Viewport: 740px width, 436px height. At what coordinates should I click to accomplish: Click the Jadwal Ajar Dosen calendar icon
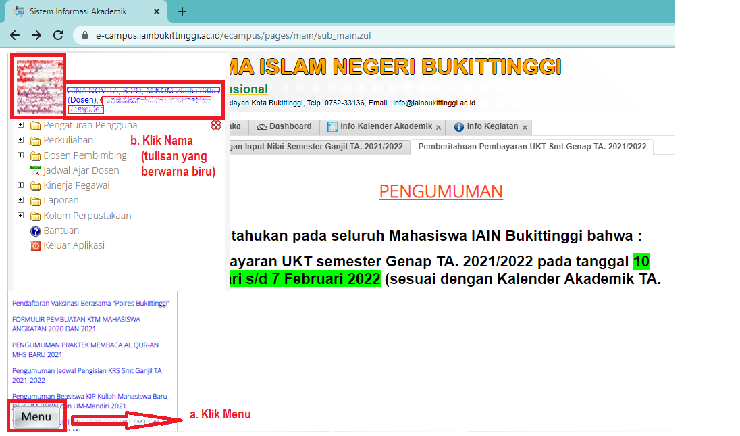click(36, 171)
